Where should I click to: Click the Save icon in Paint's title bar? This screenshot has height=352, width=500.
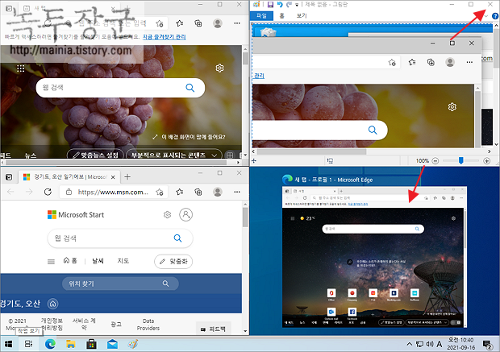tap(270, 5)
